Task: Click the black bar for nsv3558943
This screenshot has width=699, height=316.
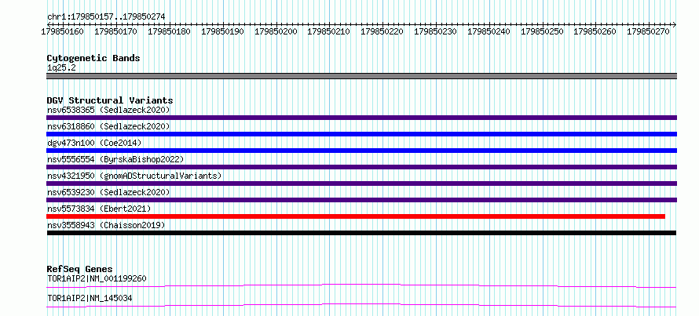Action: [361, 233]
